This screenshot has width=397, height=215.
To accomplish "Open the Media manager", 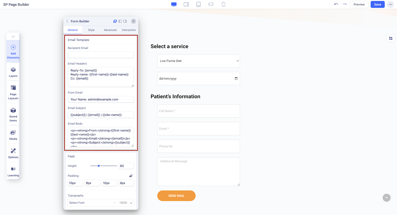I will tap(13, 135).
